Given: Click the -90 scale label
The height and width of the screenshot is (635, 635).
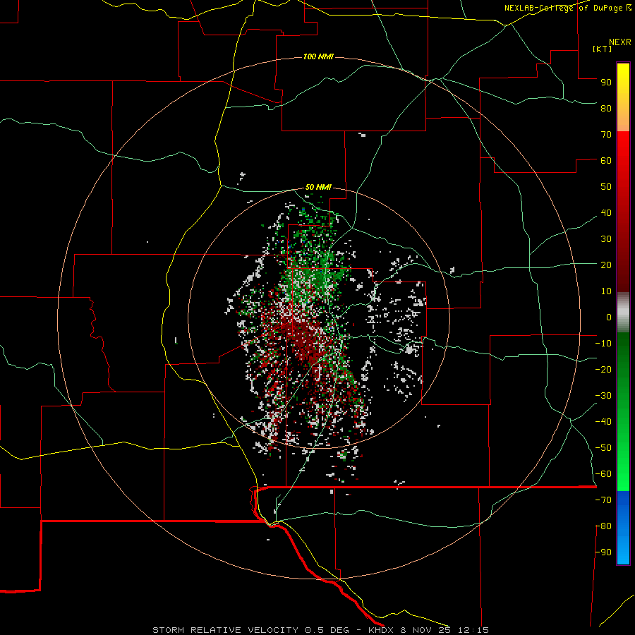Looking at the screenshot, I should pos(603,552).
